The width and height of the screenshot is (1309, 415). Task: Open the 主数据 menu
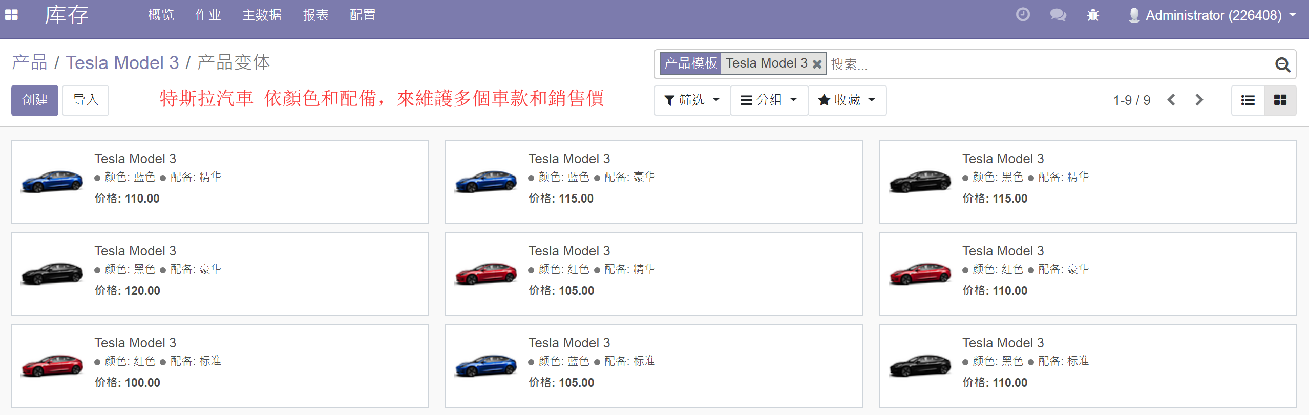click(262, 15)
